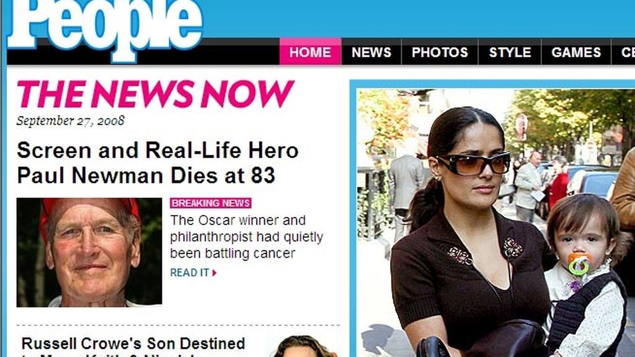The width and height of the screenshot is (635, 357).
Task: Select the STYLE navigation item
Action: [510, 52]
